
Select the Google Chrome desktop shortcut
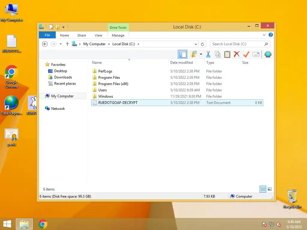tap(12, 77)
